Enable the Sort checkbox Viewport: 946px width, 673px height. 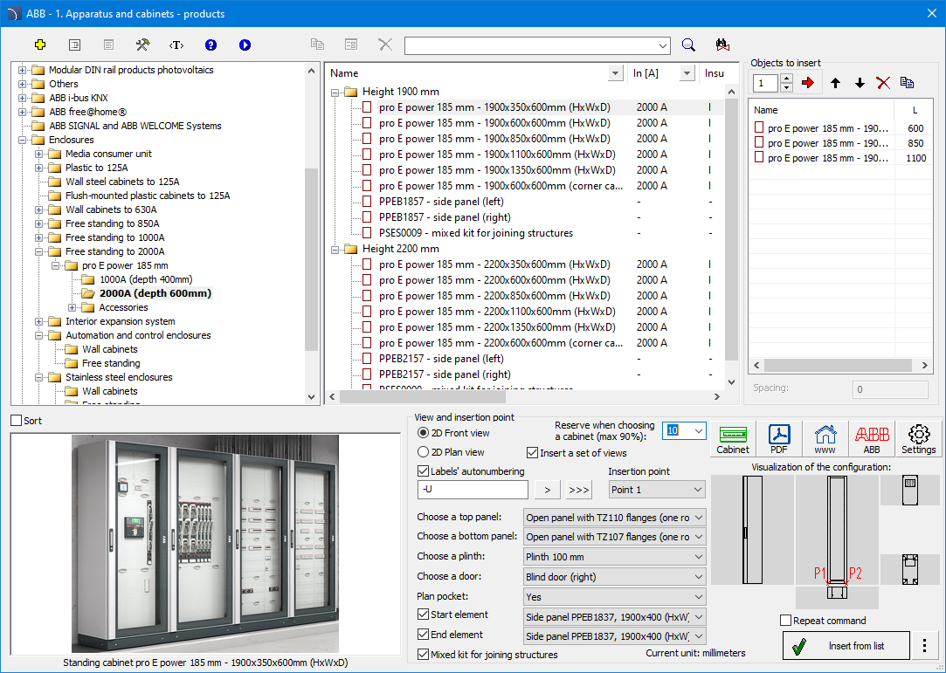click(17, 421)
